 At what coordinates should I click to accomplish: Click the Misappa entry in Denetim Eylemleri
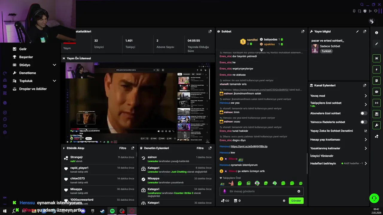177,180
